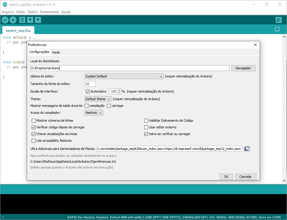Open the Serial Monitor magnifier icon
Image resolution: width=287 pixels, height=220 pixels.
pos(279,20)
